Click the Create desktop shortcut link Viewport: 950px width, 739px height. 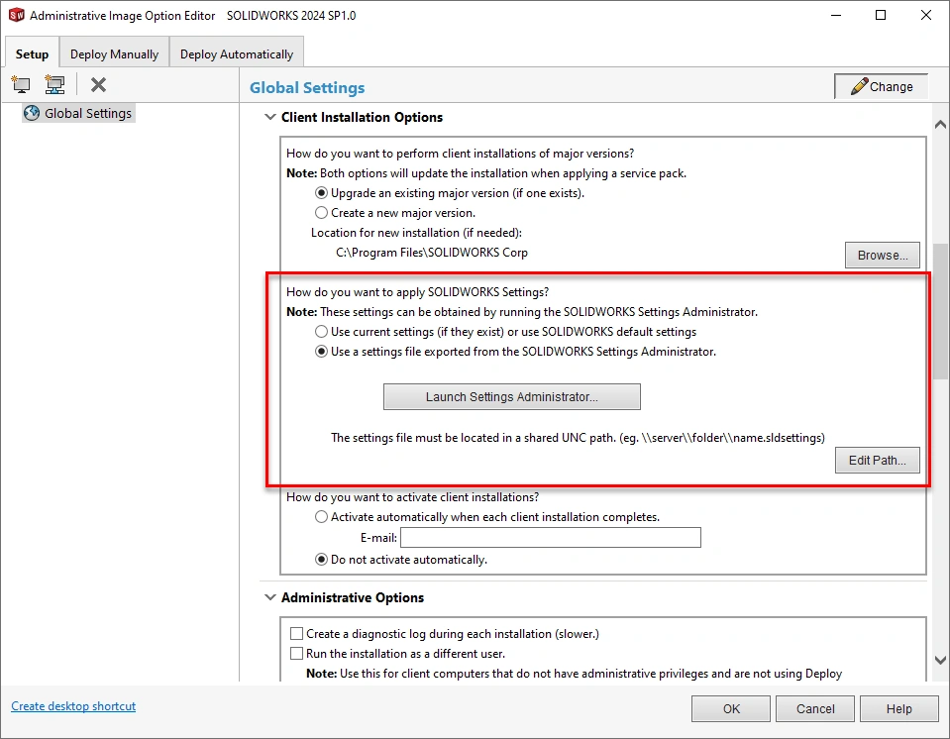[73, 707]
